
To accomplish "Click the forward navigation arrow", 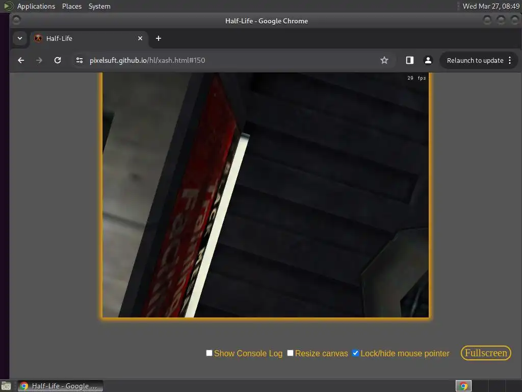I will tap(39, 60).
